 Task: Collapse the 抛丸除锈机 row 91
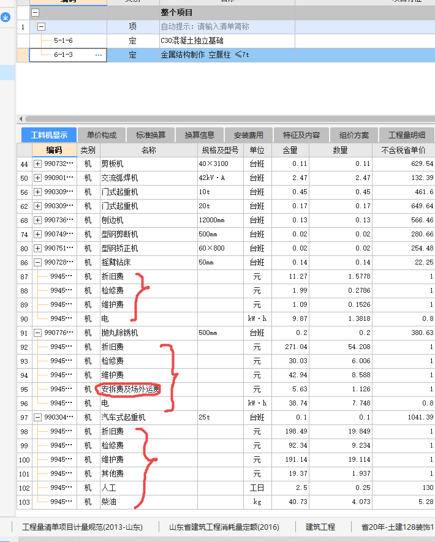click(x=37, y=333)
